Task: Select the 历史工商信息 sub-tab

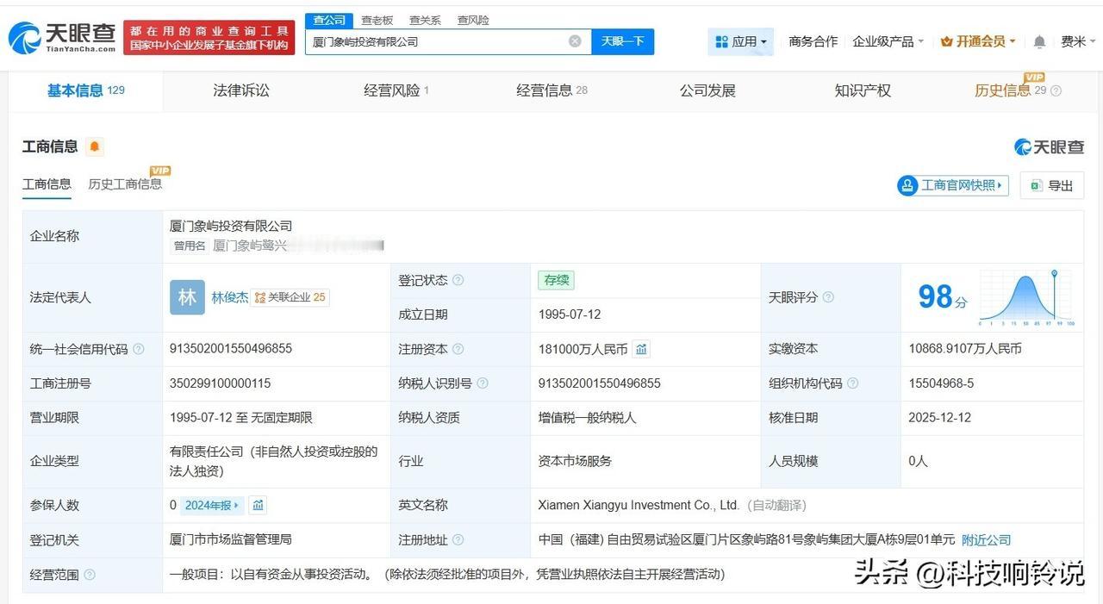Action: pos(125,184)
